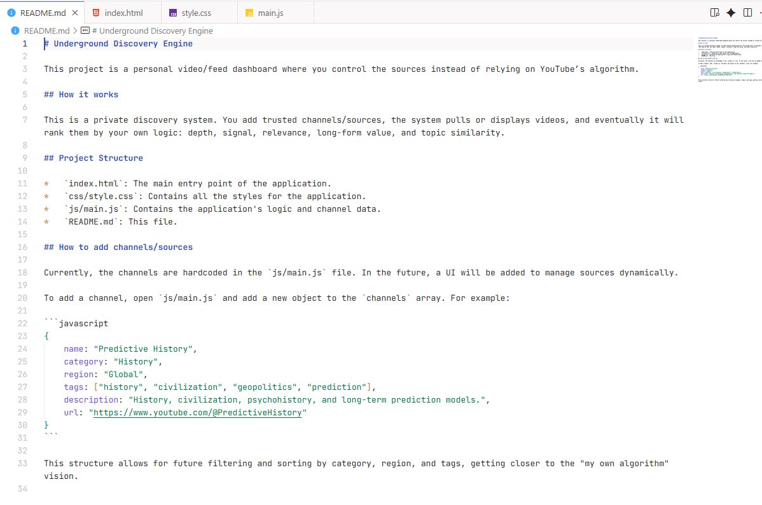Click the '## How it works' heading
This screenshot has width=762, height=505.
pyautogui.click(x=81, y=95)
